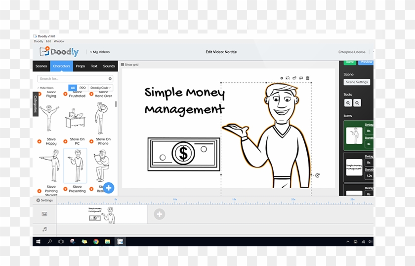Expand the Categories side tab
Image resolution: width=415 pixels, height=266 pixels.
[x=36, y=104]
